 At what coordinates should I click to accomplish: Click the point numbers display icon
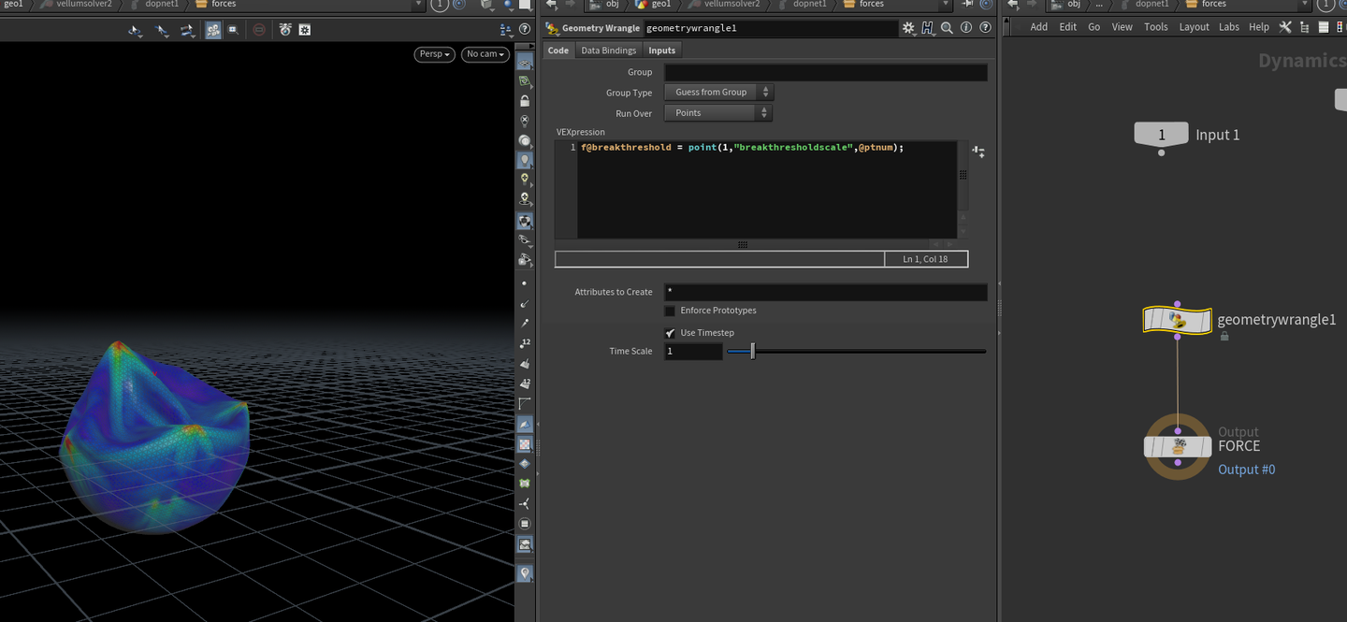point(525,342)
